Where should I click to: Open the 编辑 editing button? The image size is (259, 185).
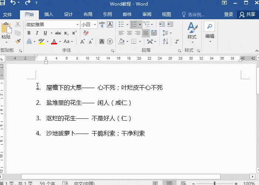click(210, 32)
